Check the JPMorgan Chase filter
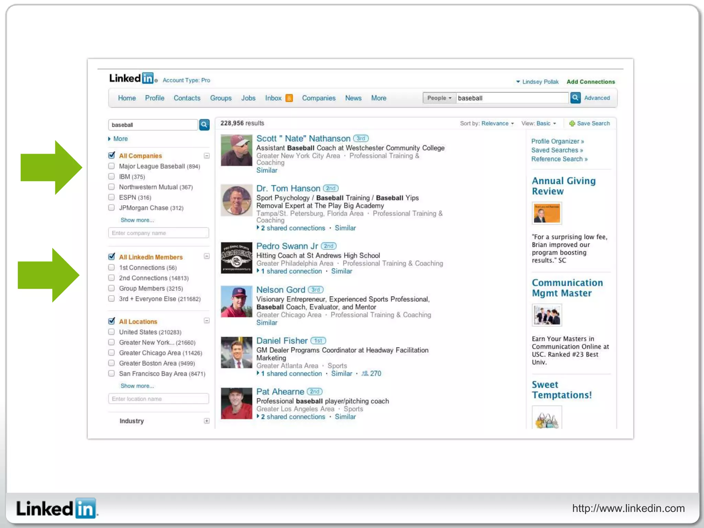 [x=111, y=208]
